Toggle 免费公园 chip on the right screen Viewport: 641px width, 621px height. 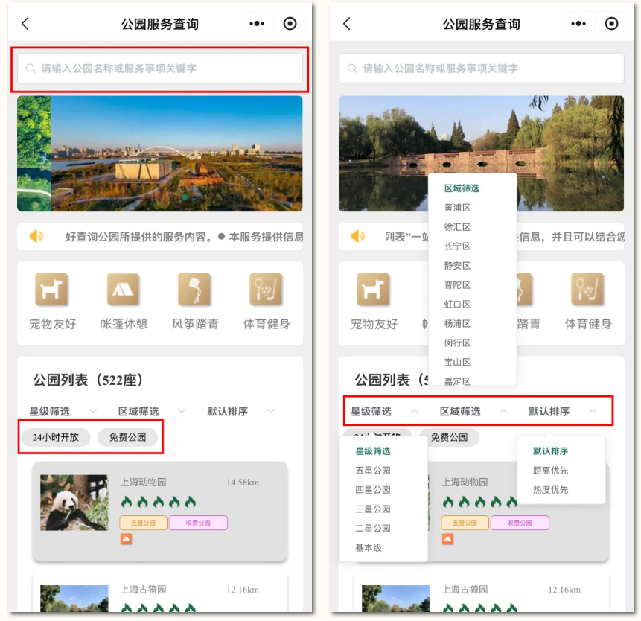pyautogui.click(x=449, y=437)
